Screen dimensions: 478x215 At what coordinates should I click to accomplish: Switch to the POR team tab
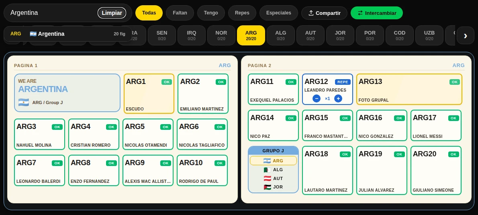point(370,35)
